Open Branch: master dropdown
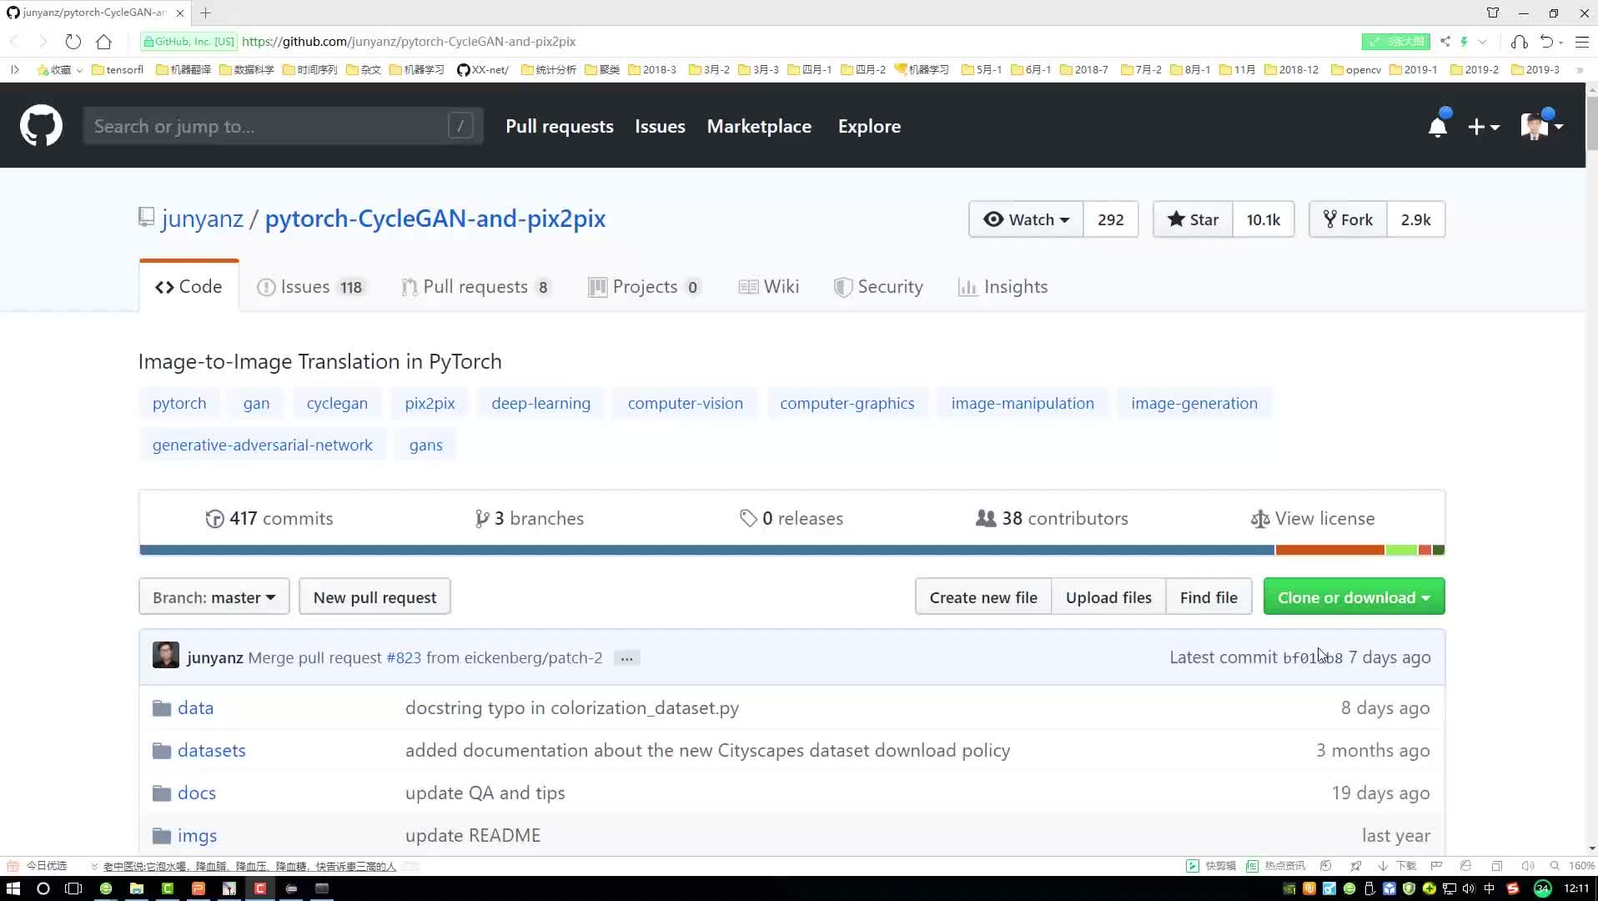This screenshot has width=1598, height=901. [x=214, y=596]
